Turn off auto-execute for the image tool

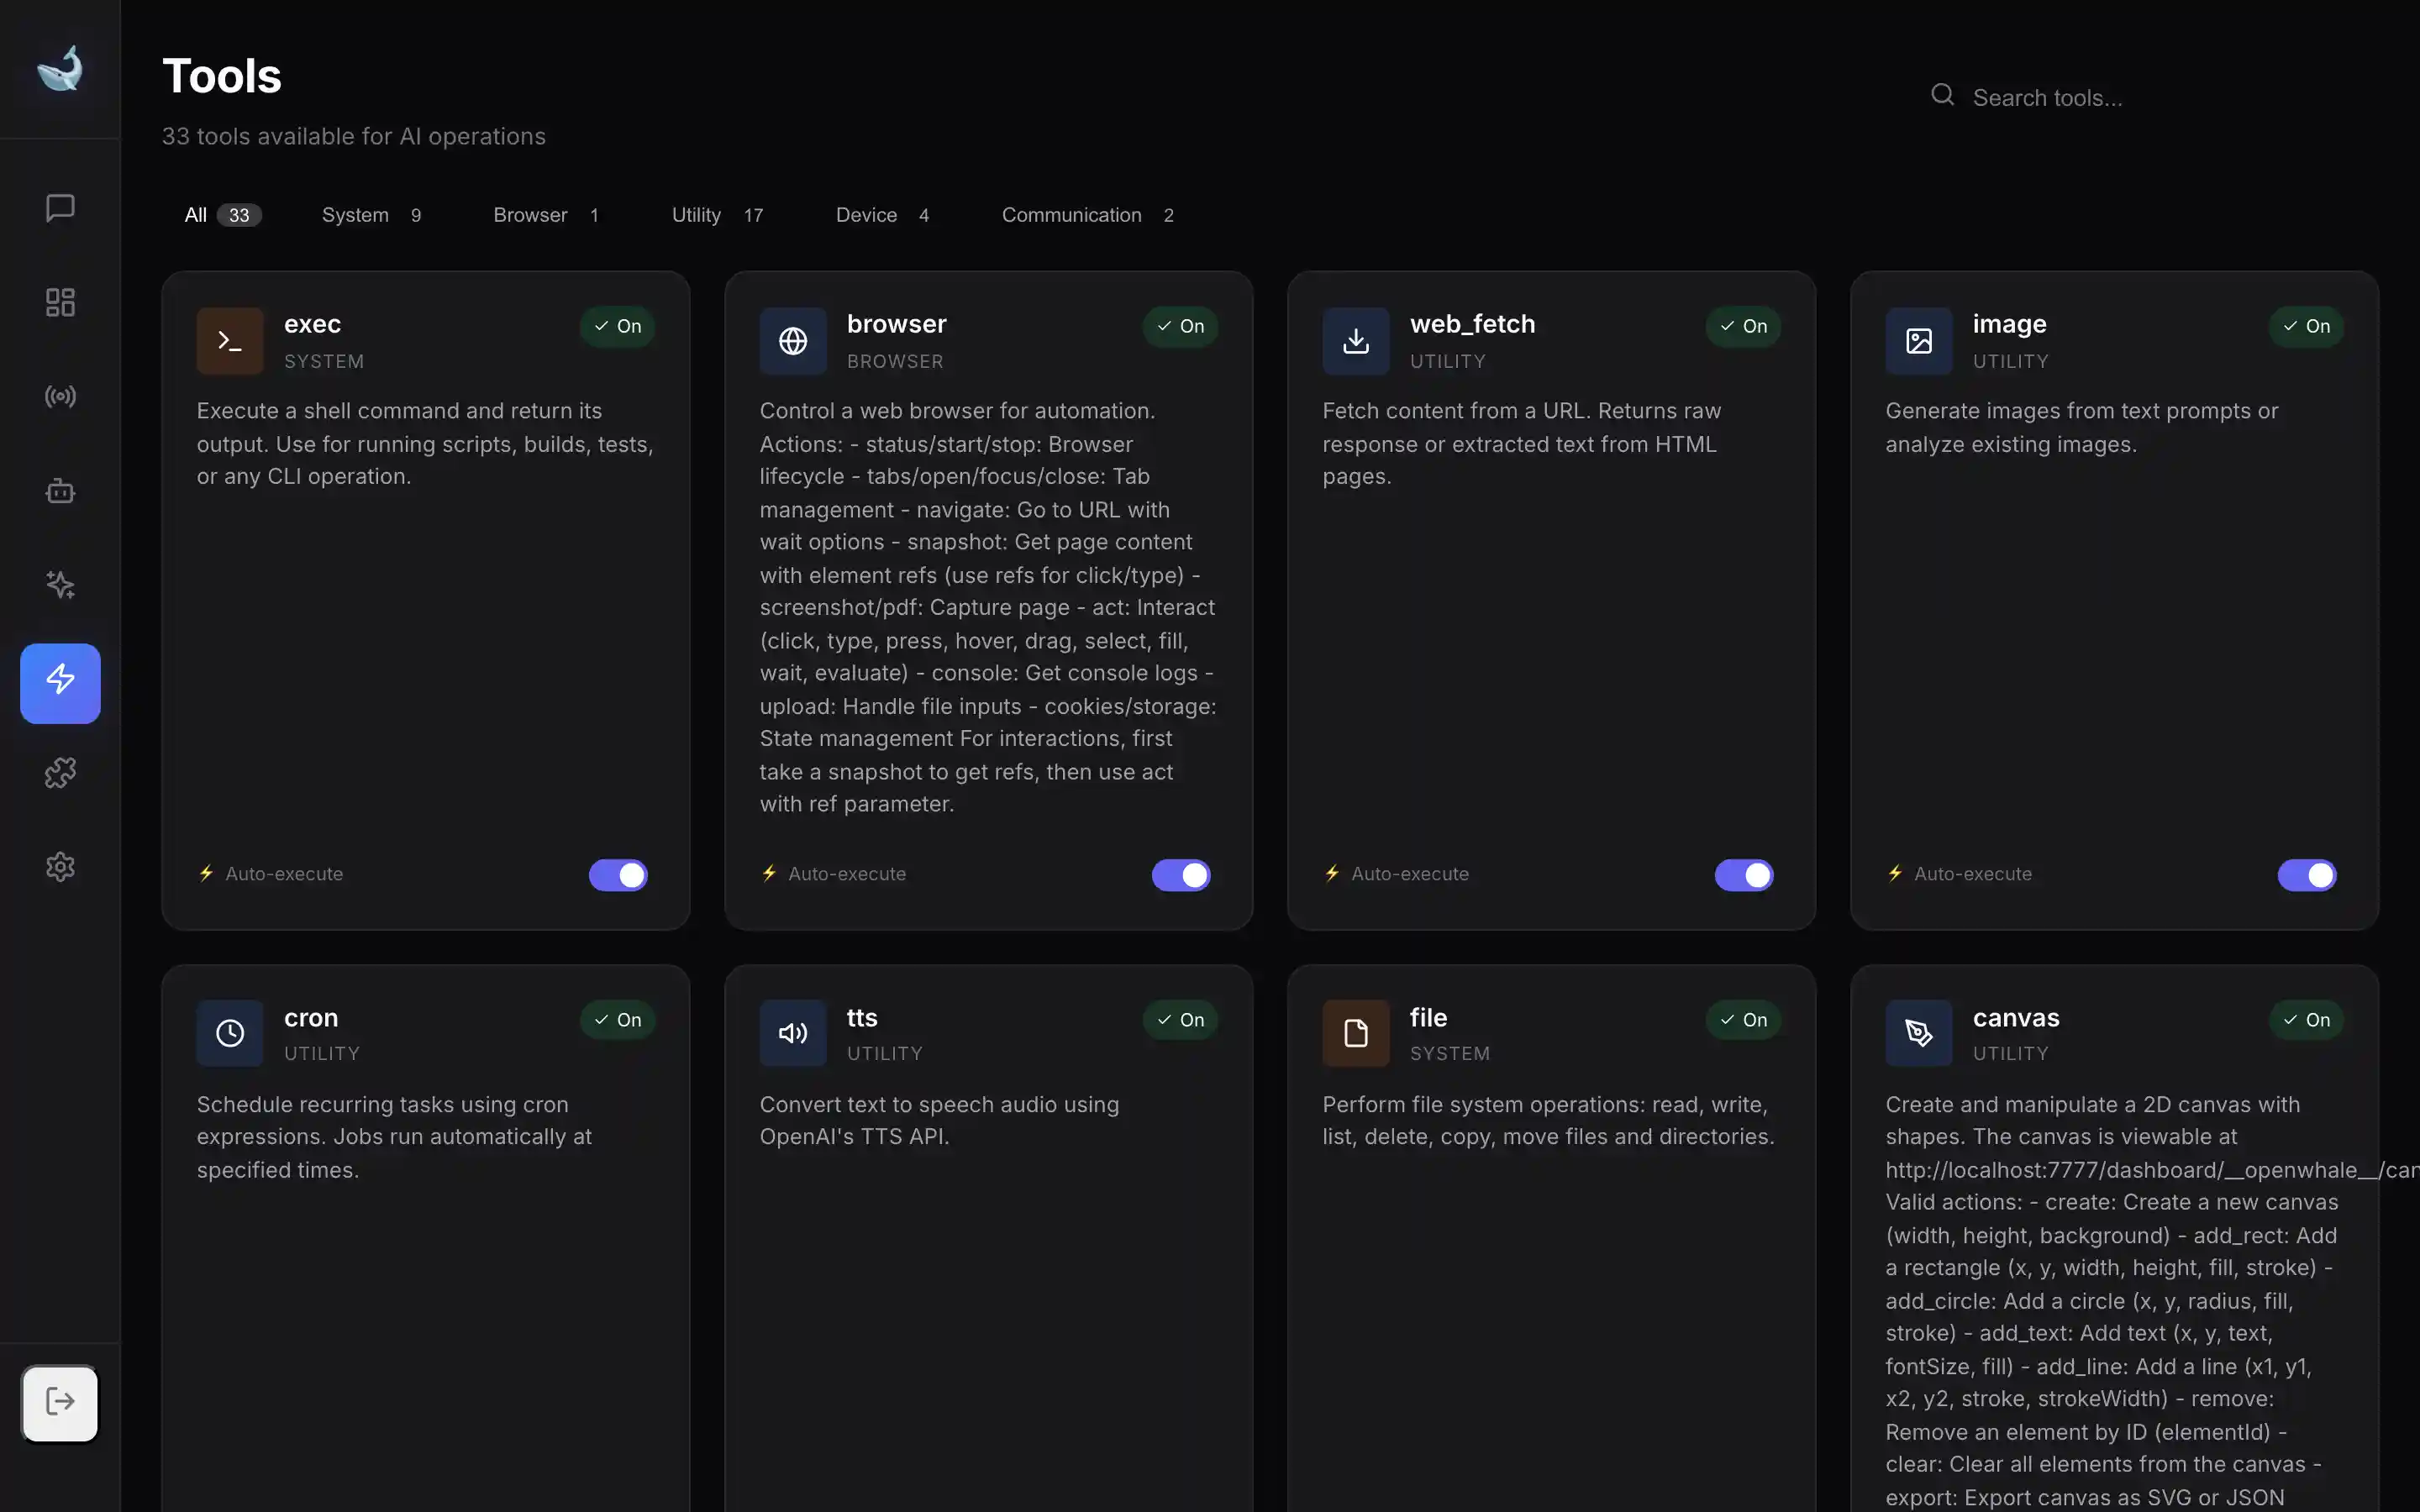tap(2306, 875)
